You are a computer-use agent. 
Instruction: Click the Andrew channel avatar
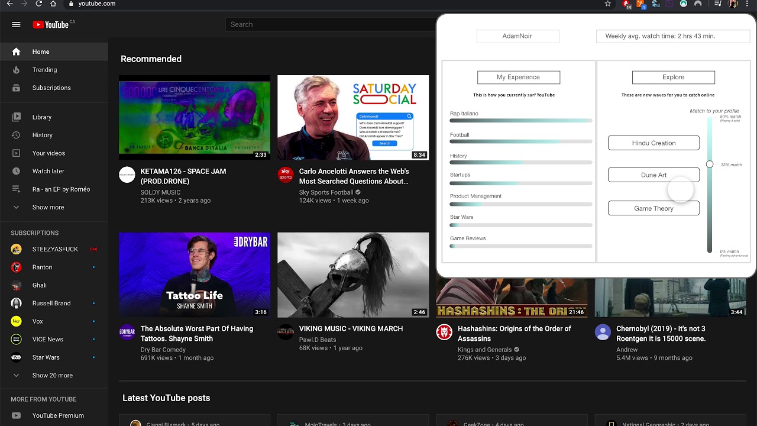click(603, 332)
